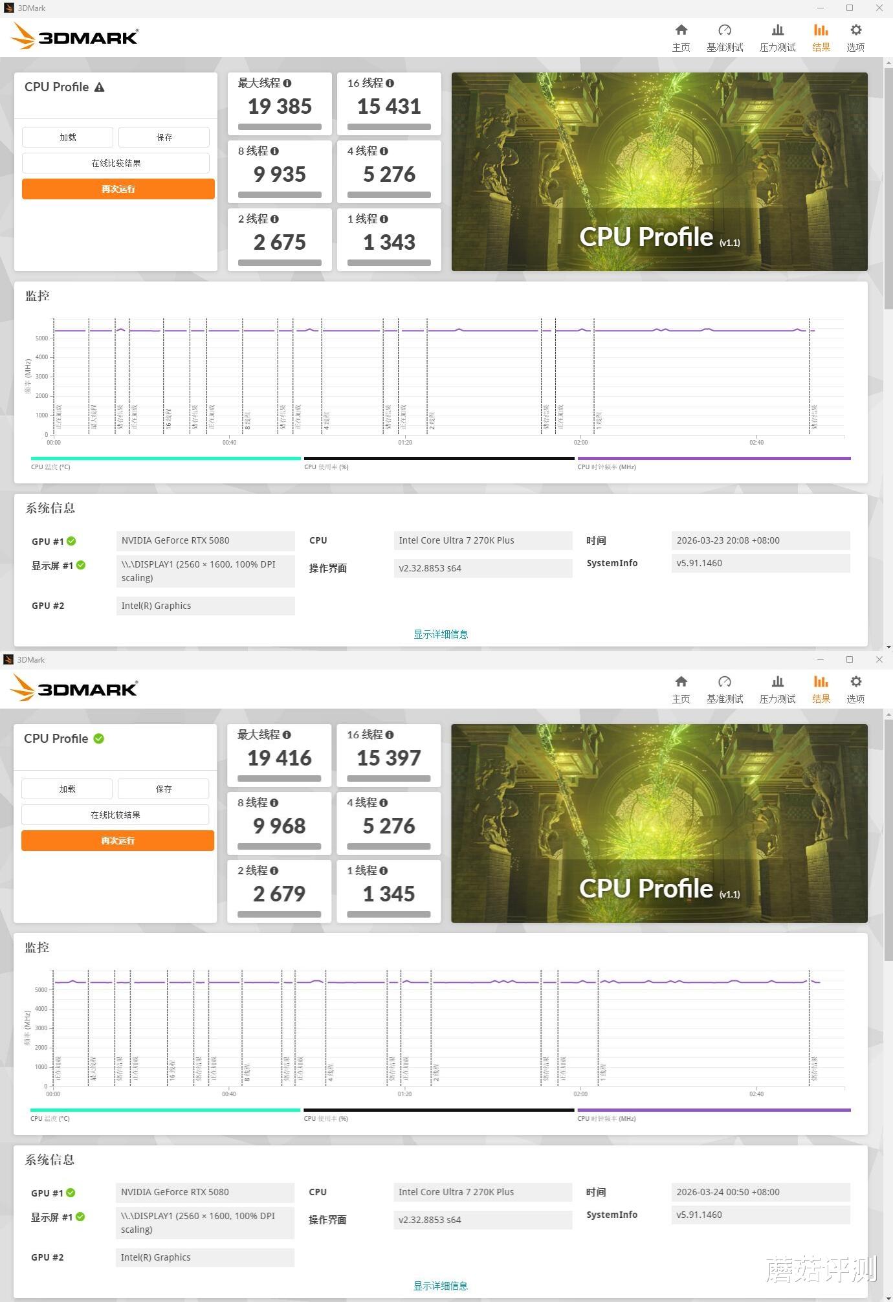Click the time value 2026-03-23 20:08 +08:00
The width and height of the screenshot is (893, 1302).
(760, 540)
